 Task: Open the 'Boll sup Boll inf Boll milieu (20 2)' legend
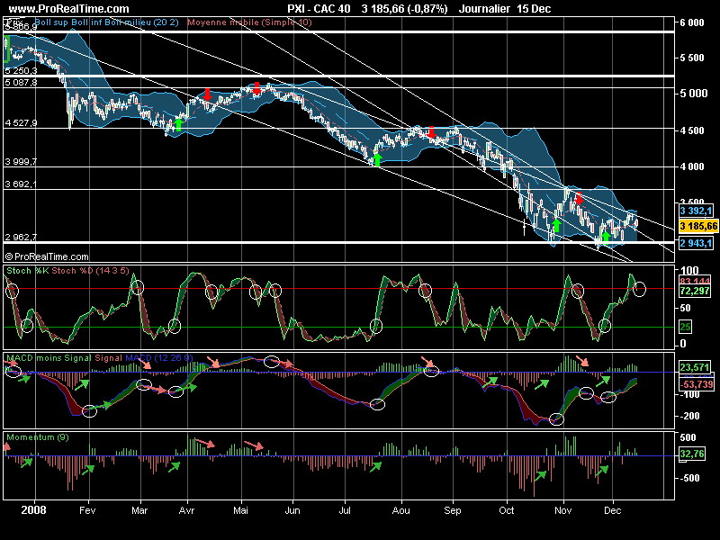click(x=106, y=22)
